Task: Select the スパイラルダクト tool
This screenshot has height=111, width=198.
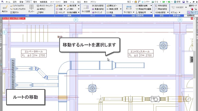Action: coord(17,6)
